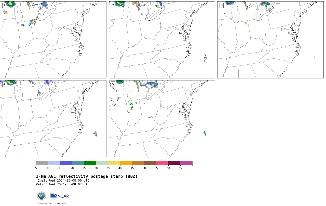
Task: Click the orange 40-45 dBZ swatch
Action: [x=126, y=163]
